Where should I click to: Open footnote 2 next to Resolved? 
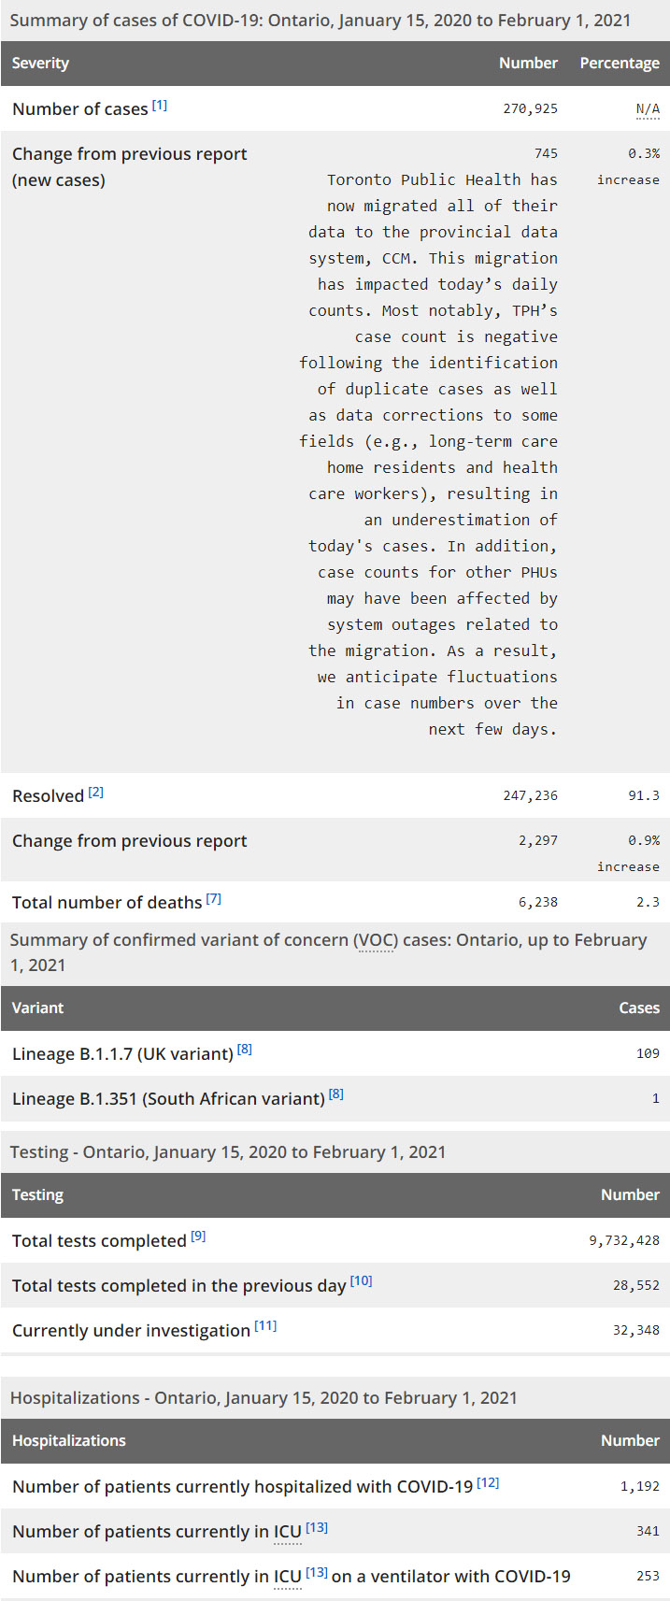tap(96, 793)
